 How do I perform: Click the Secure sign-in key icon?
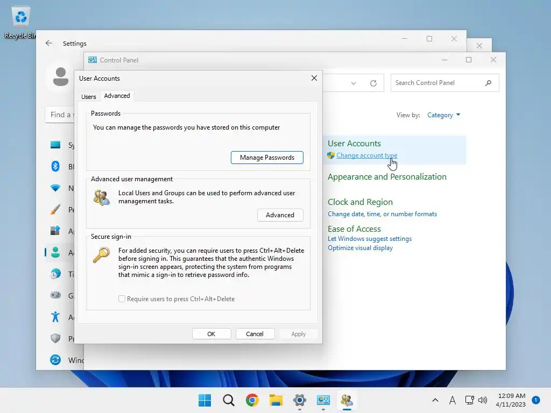(x=101, y=254)
